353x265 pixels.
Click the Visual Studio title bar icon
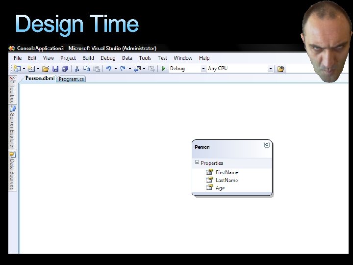click(x=12, y=48)
